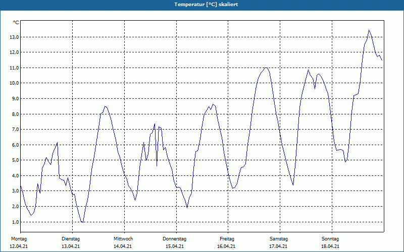The image size is (404, 252).
Task: Click the '6,0' y-axis label
Action: point(15,145)
